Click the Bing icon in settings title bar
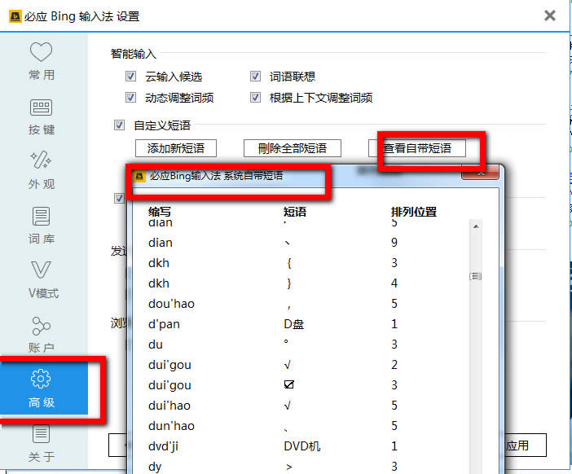Screen dimensions: 572x474 (x=15, y=16)
